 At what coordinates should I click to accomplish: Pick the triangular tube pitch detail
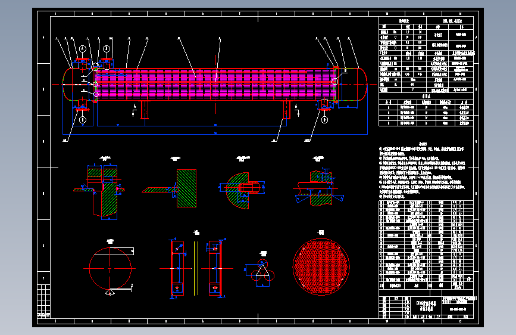pyautogui.click(x=260, y=272)
